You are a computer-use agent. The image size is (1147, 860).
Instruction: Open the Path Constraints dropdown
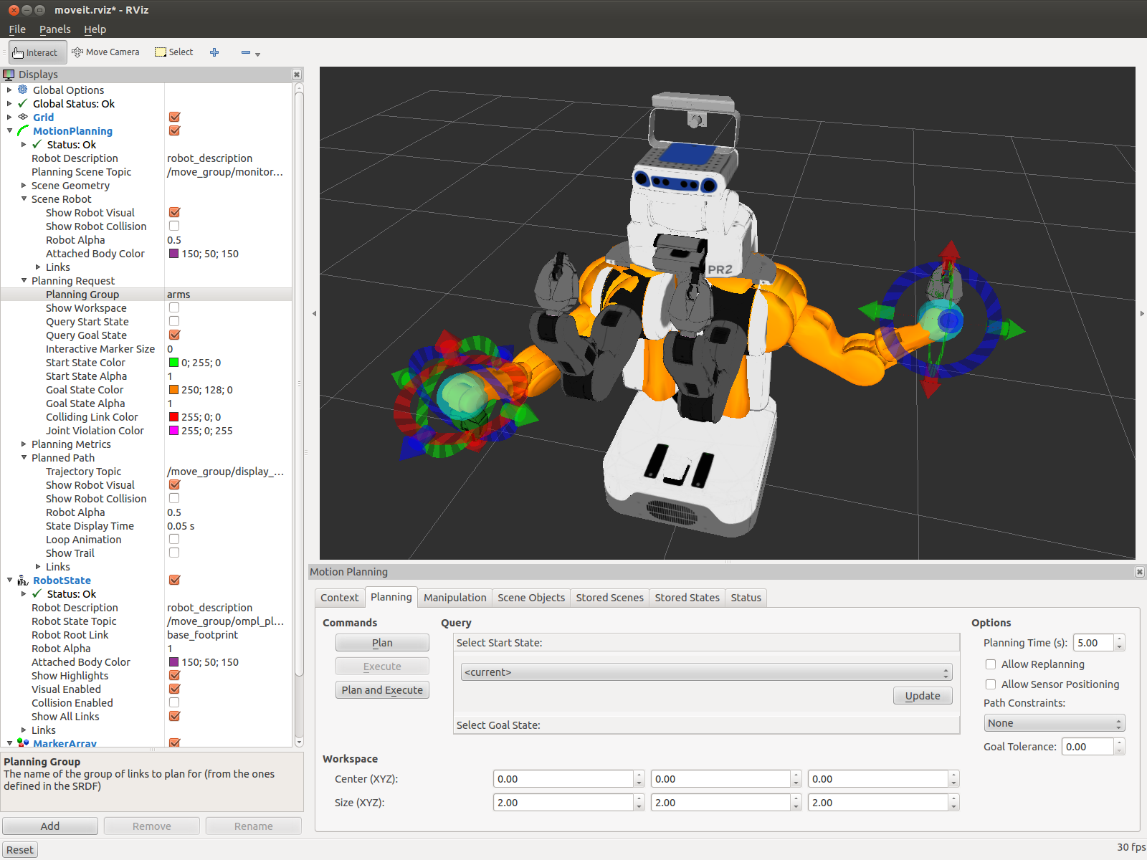pyautogui.click(x=1054, y=723)
